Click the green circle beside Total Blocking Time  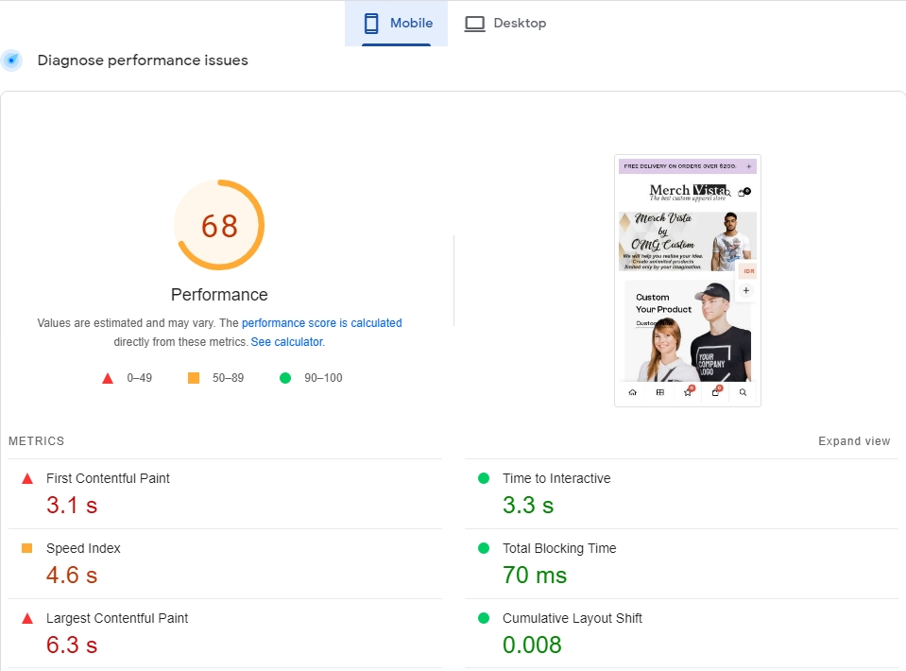484,548
